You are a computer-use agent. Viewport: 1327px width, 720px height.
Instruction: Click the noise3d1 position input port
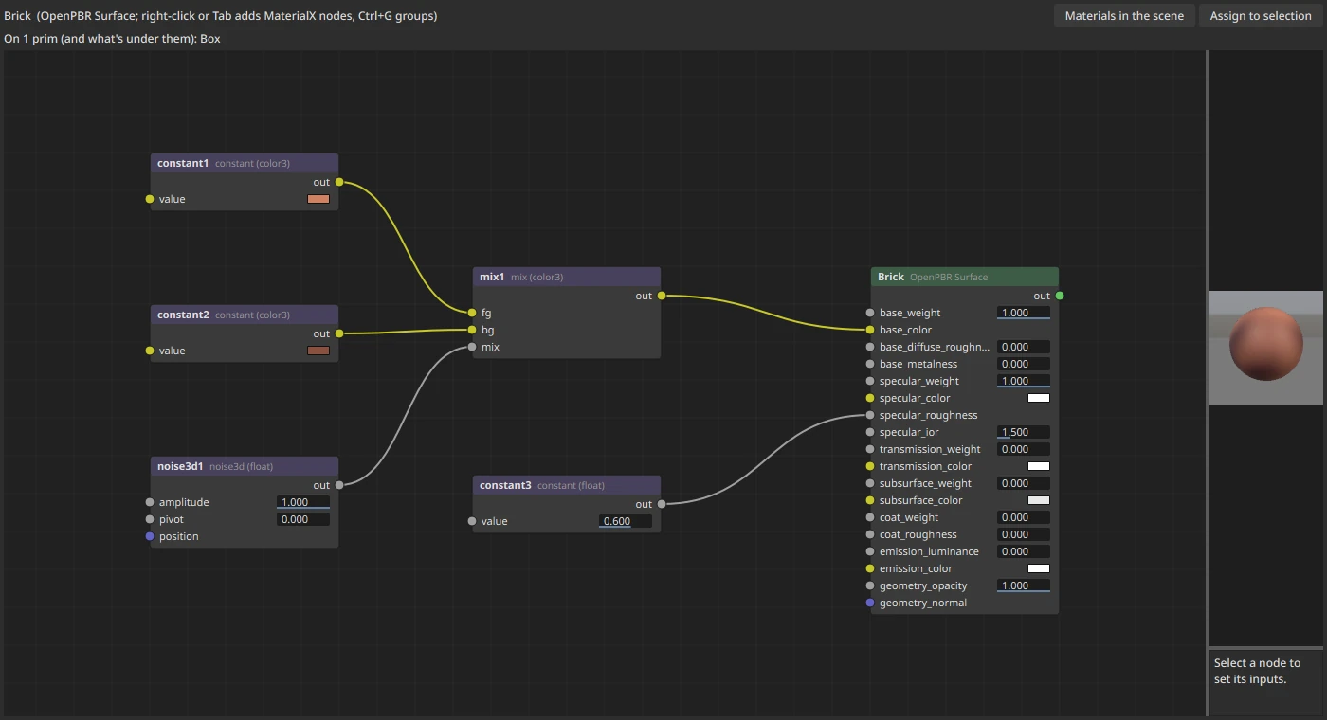pyautogui.click(x=150, y=536)
